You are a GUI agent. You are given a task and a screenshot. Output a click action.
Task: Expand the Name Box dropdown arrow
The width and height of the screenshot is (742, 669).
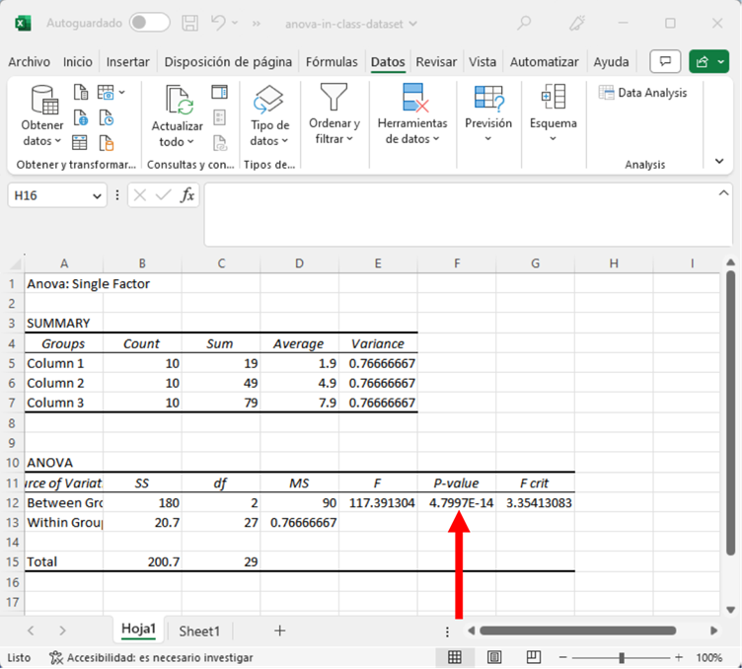point(97,196)
